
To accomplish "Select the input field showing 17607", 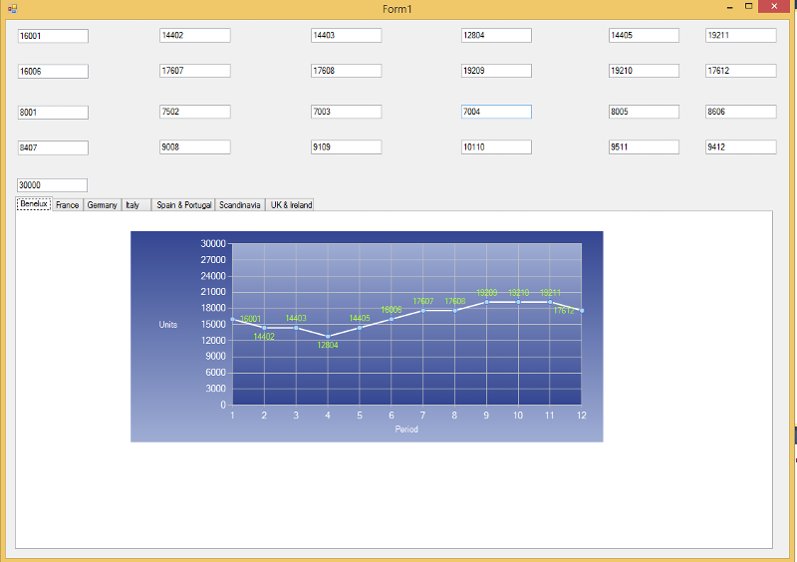I will point(194,71).
